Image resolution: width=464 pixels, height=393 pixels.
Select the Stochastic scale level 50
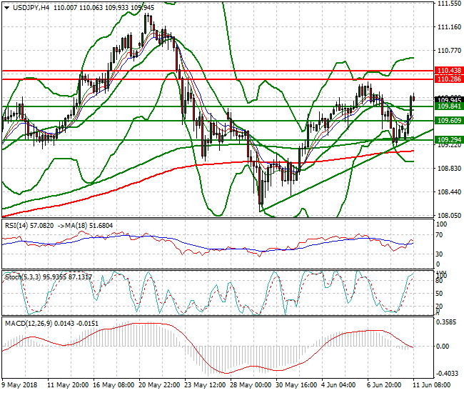[x=439, y=294]
